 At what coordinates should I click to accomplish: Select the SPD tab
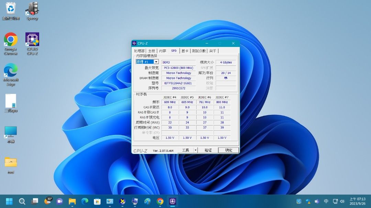(174, 51)
